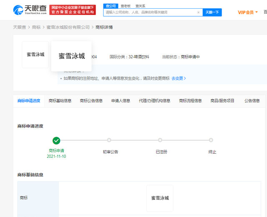Click the red official credit agency banner
This screenshot has height=217, width=267.
point(73,10)
